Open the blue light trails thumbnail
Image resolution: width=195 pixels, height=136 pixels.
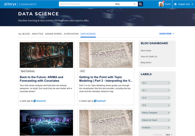pyautogui.click(x=46, y=123)
